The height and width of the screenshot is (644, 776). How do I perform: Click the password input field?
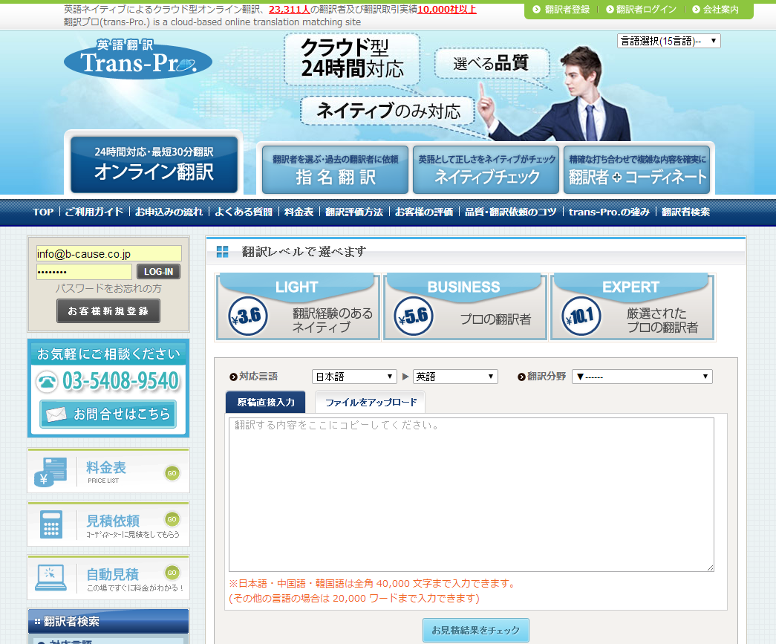click(84, 272)
